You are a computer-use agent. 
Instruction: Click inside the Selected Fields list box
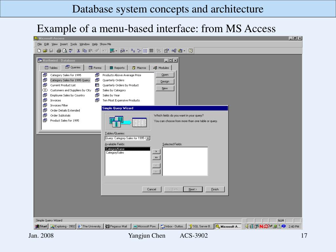[185, 161]
